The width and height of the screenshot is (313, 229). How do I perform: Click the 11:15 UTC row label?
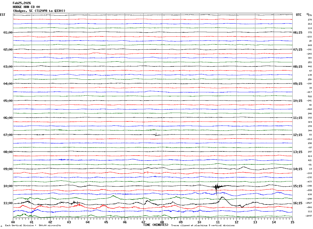tap(297, 118)
